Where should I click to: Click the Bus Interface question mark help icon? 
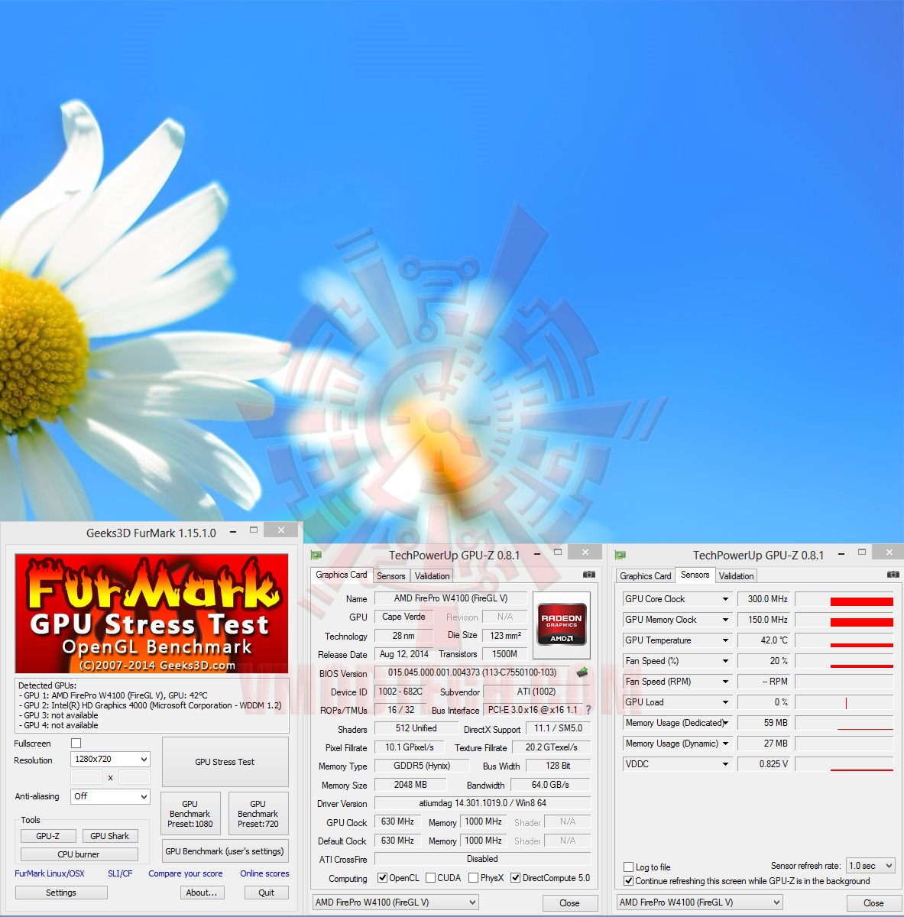coord(588,710)
